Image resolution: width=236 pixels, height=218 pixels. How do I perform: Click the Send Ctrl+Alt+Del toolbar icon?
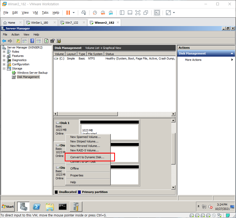pos(84,13)
